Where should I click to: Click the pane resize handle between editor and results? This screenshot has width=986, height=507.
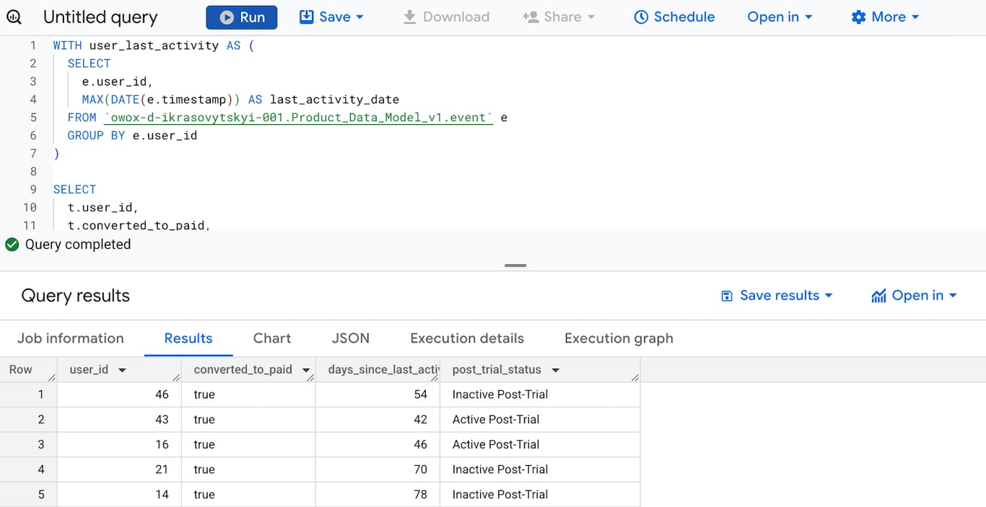pos(515,265)
